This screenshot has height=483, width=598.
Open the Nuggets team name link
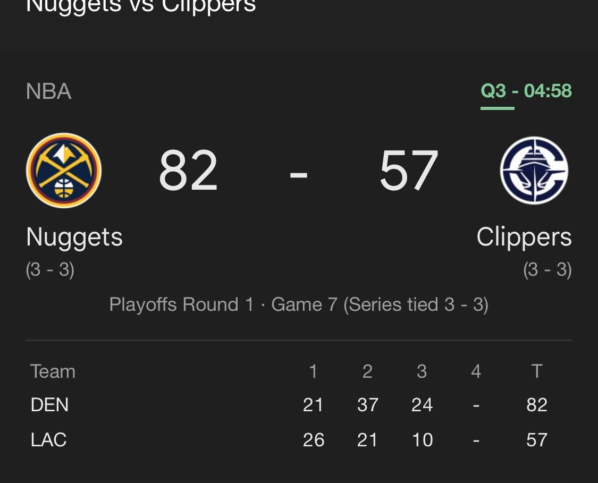click(74, 238)
